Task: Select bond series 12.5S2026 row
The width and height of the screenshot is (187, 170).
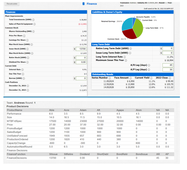Action: (x=132, y=84)
